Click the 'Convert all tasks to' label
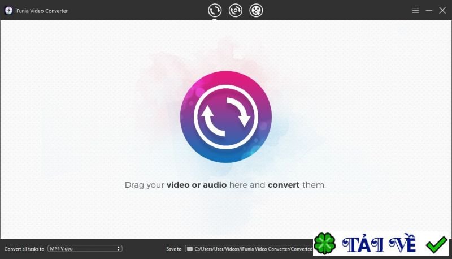The image size is (452, 259). [x=24, y=249]
